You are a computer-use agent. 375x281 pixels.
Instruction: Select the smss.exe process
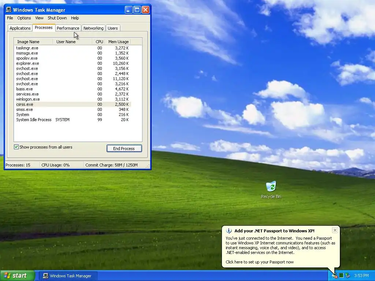click(x=73, y=109)
